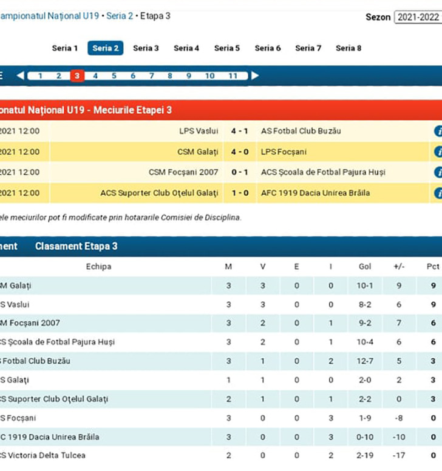442x471 pixels.
Task: Switch to Seria 6 tab
Action: click(x=268, y=48)
